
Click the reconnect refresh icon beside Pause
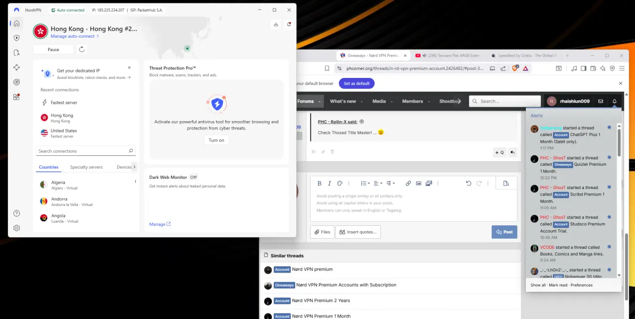pyautogui.click(x=82, y=49)
